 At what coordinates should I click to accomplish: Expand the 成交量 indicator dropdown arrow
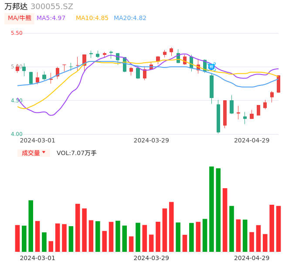point(44,152)
